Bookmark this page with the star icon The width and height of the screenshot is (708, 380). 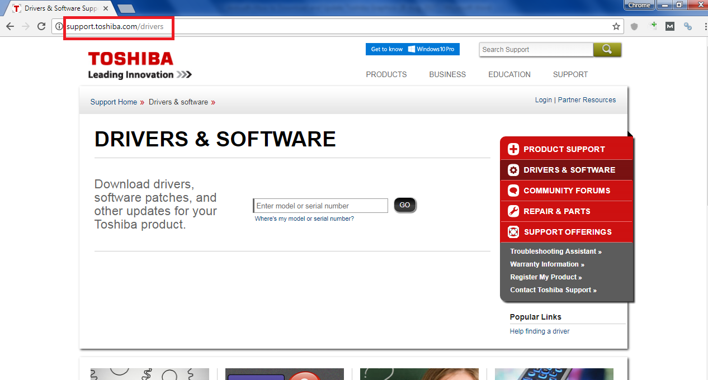[616, 26]
